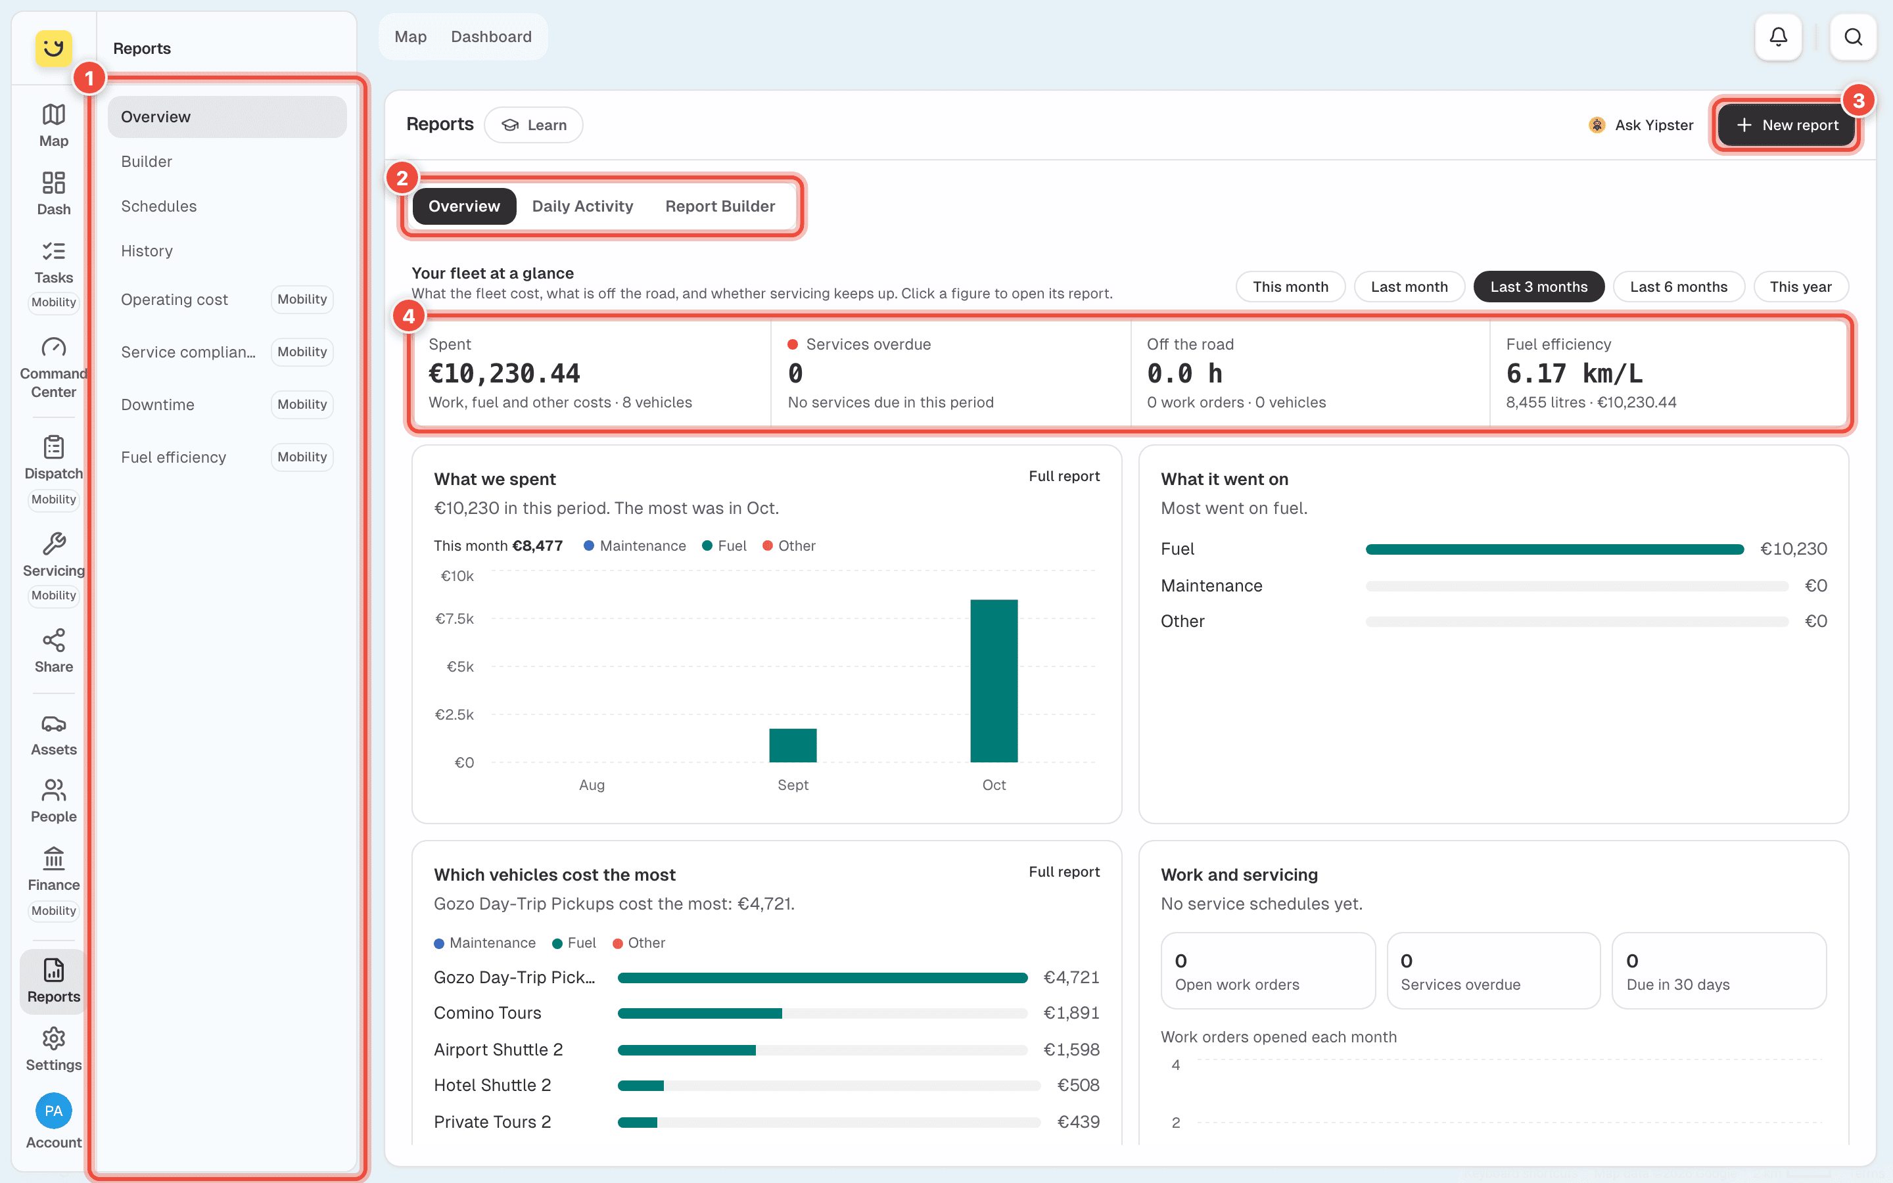Image resolution: width=1893 pixels, height=1183 pixels.
Task: Click the Airport Shuttle 2 row
Action: [766, 1049]
